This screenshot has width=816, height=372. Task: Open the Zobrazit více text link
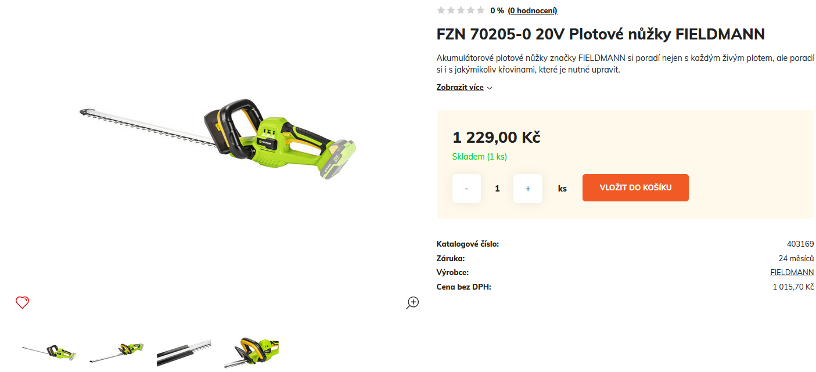click(x=460, y=88)
